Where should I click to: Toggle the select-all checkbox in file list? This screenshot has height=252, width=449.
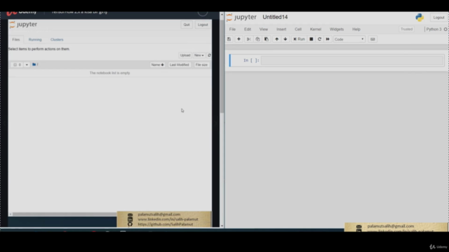tap(15, 64)
